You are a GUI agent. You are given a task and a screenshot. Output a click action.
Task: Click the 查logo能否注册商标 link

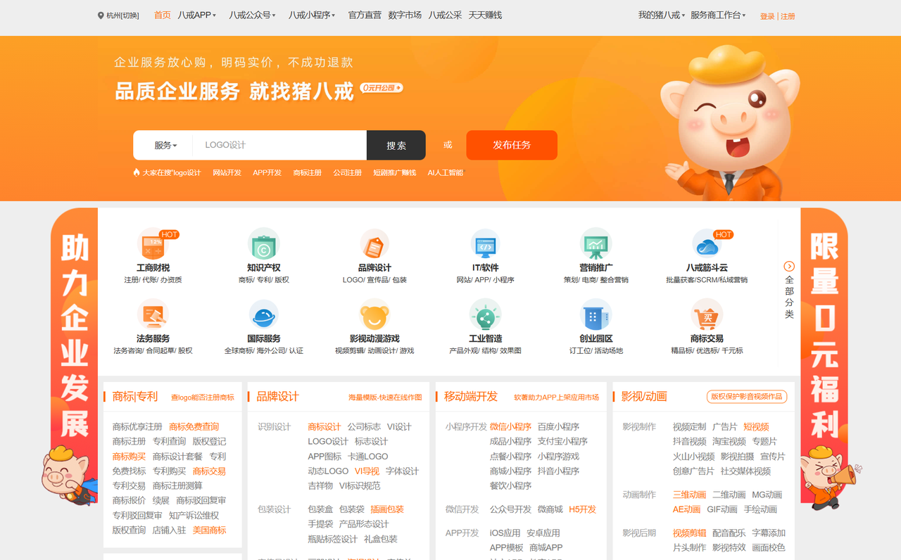tap(203, 397)
